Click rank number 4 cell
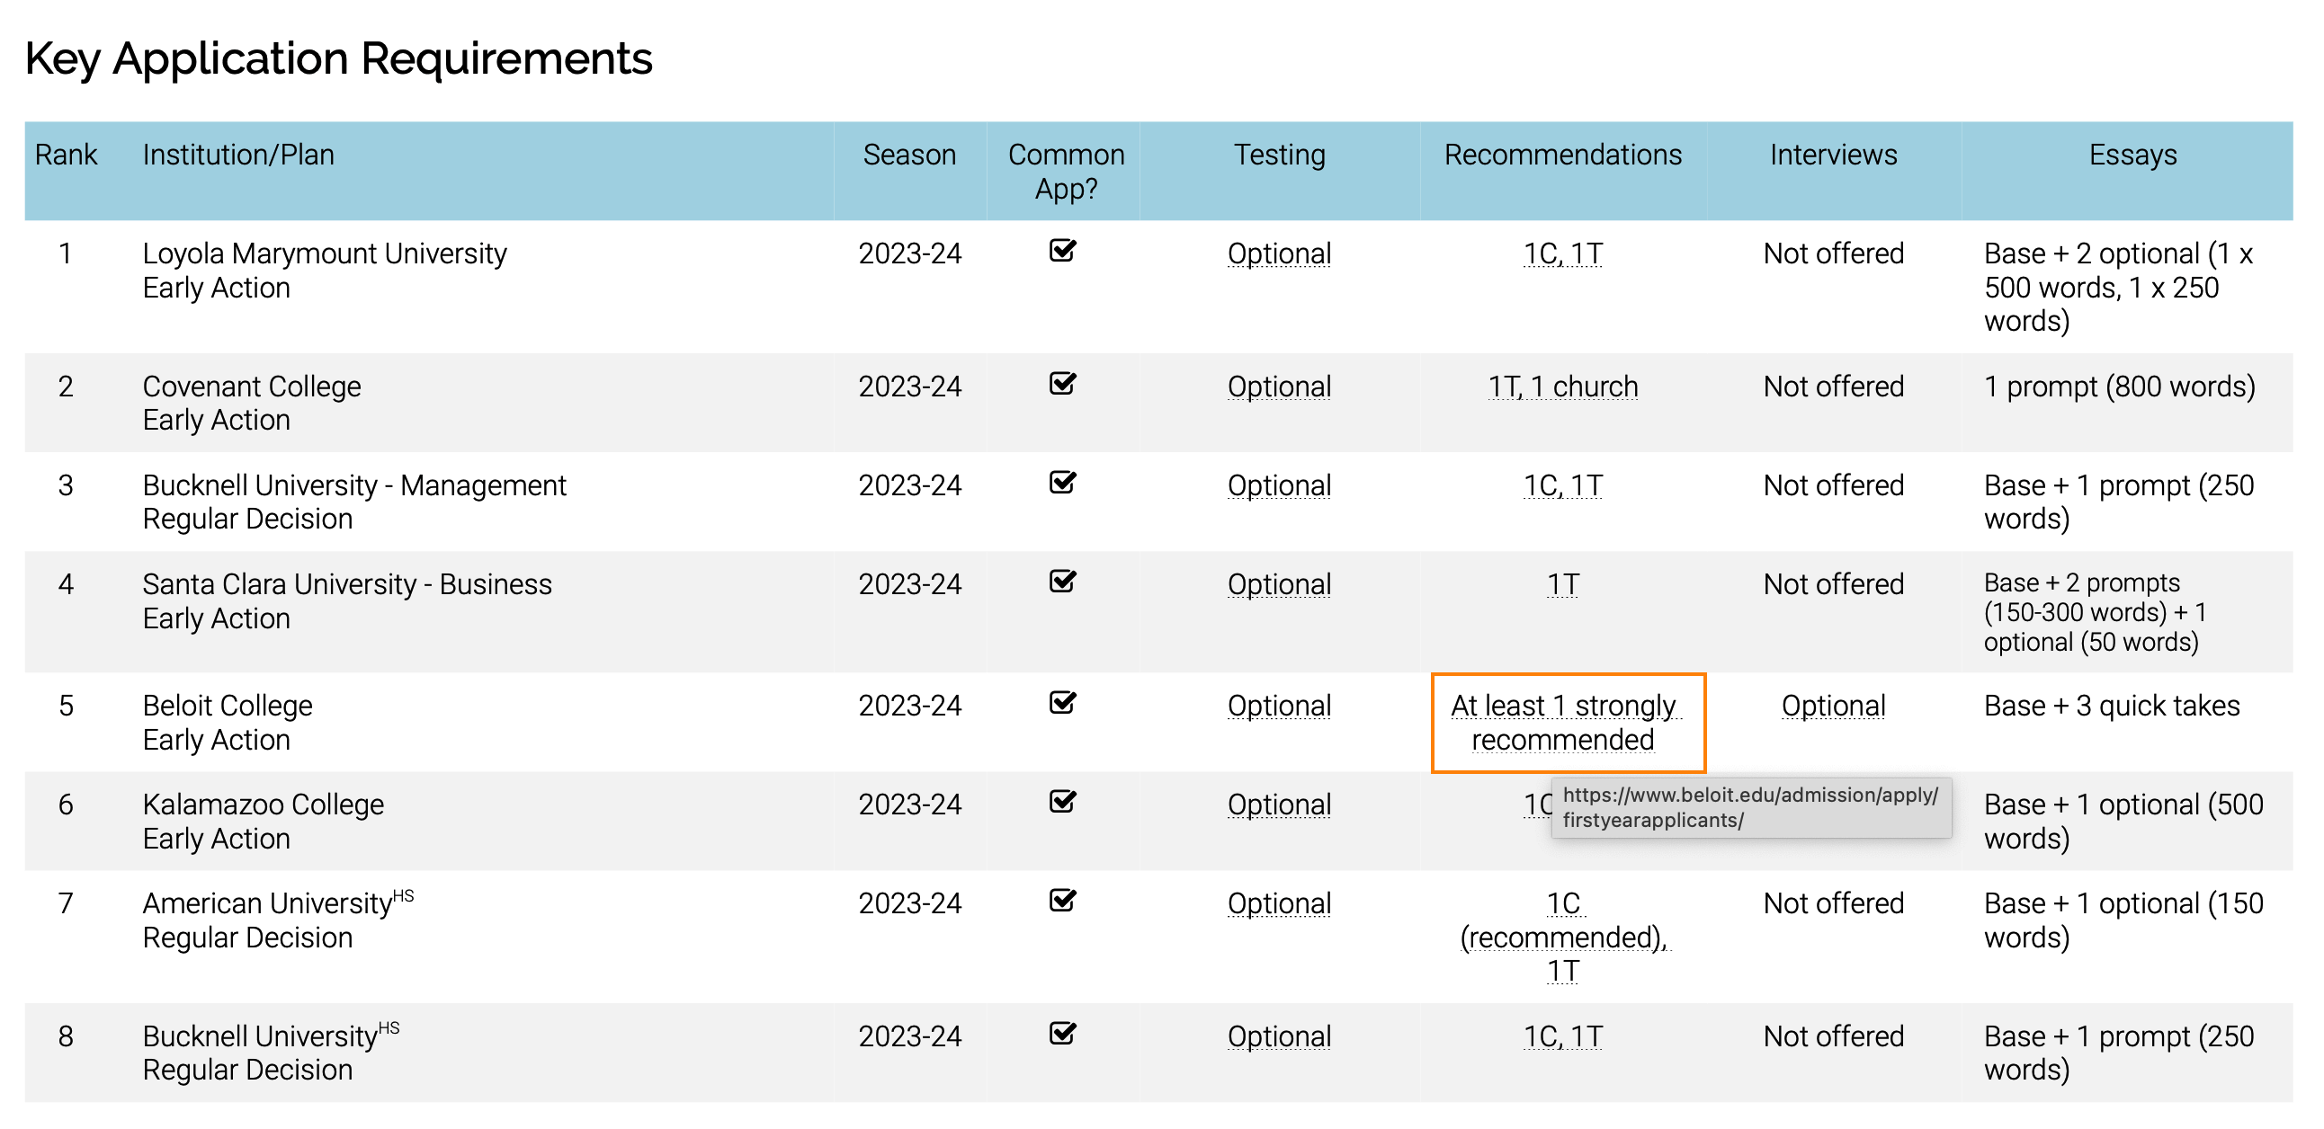 coord(66,584)
